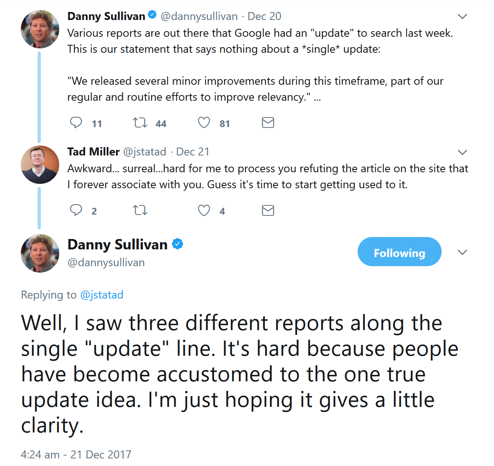This screenshot has height=466, width=494.
Task: Open the @jstatad profile link
Action: [x=102, y=295]
